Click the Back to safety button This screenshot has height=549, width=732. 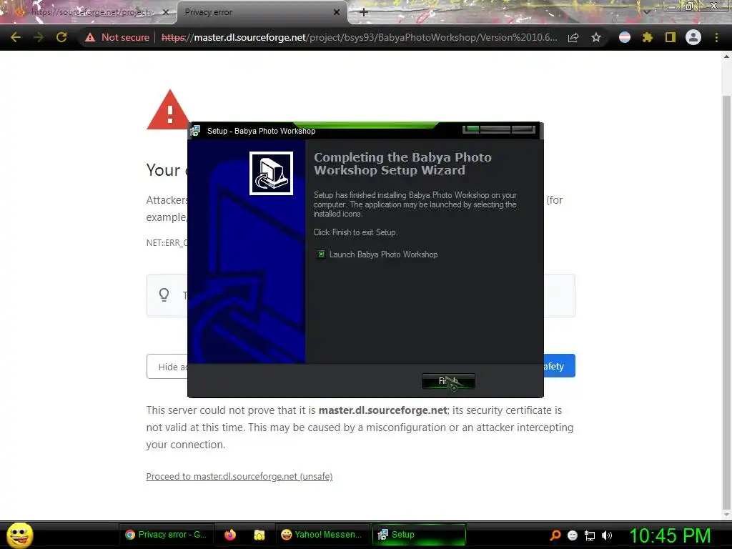coord(559,367)
